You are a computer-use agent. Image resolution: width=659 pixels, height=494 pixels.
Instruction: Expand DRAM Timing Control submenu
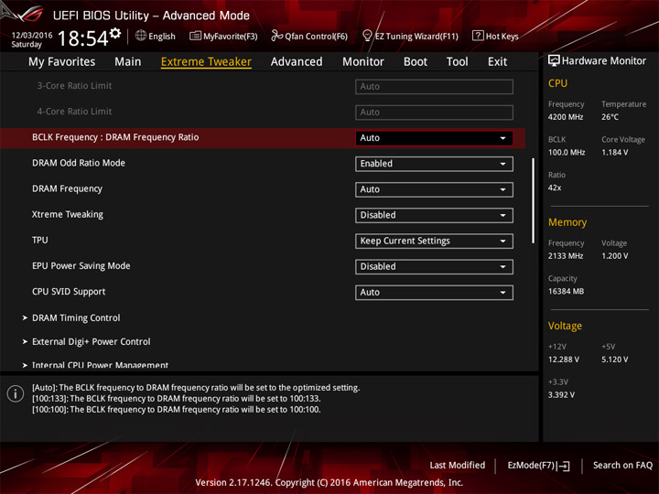coord(76,318)
